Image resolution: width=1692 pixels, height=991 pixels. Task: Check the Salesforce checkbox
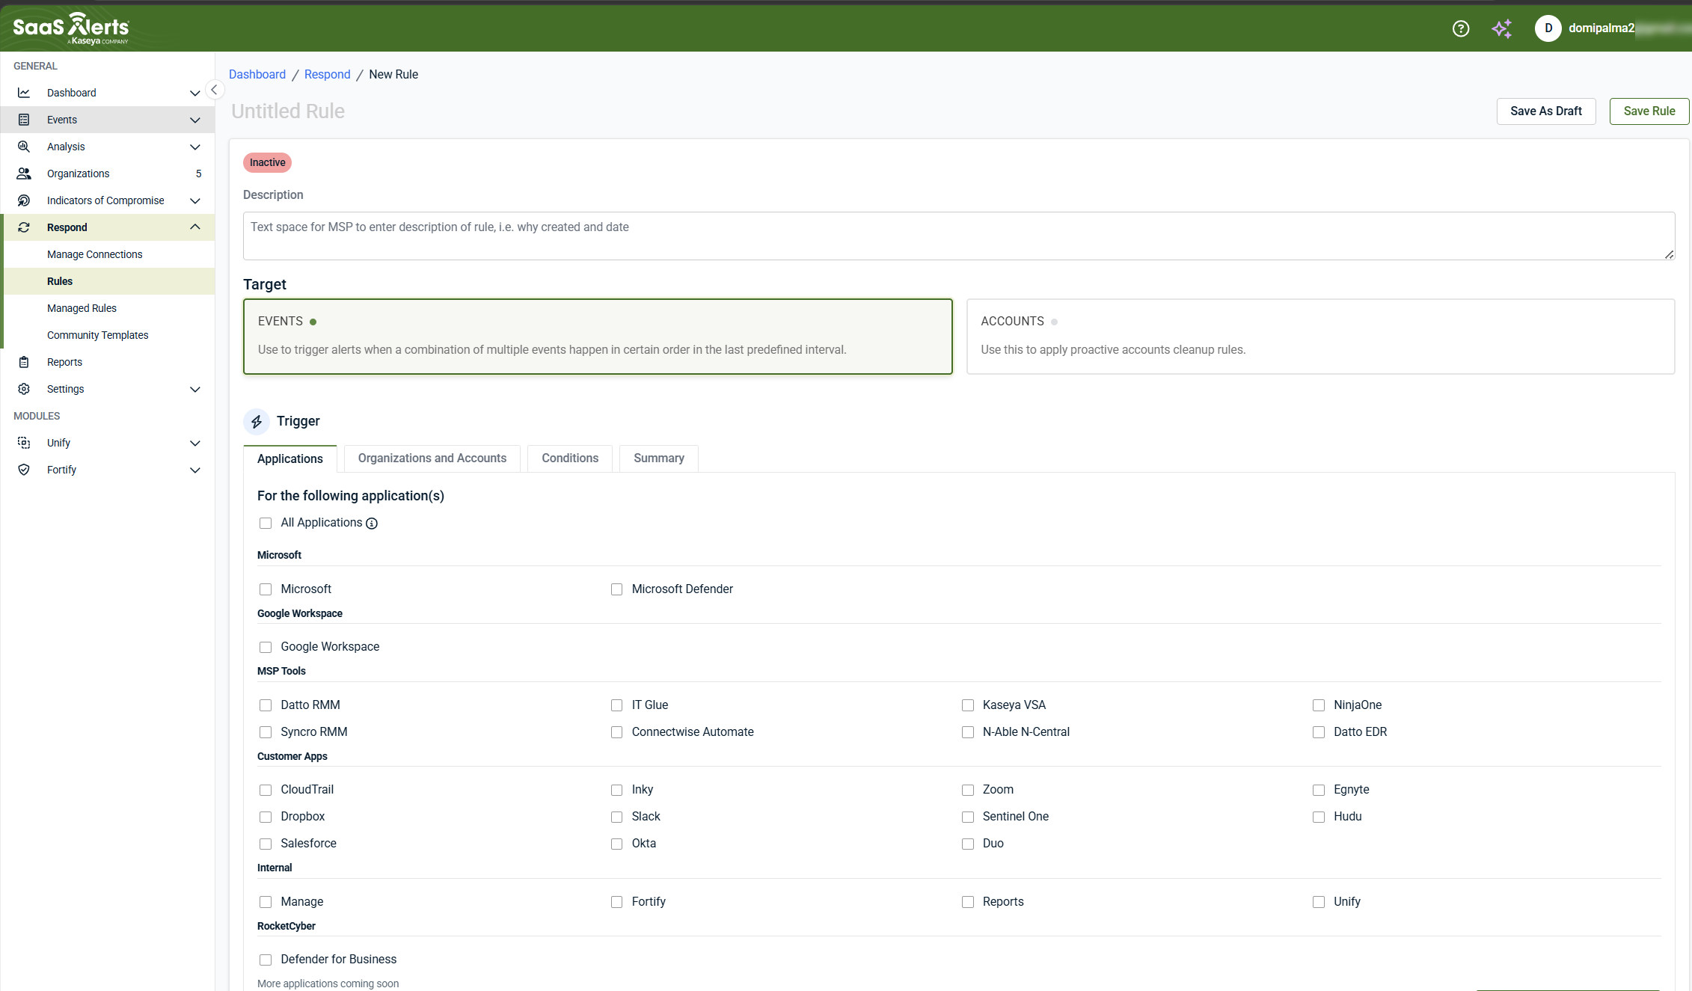pos(266,844)
